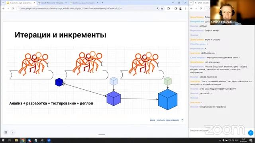
Task: Send chat message with blue arrow button
Action: tap(251, 133)
